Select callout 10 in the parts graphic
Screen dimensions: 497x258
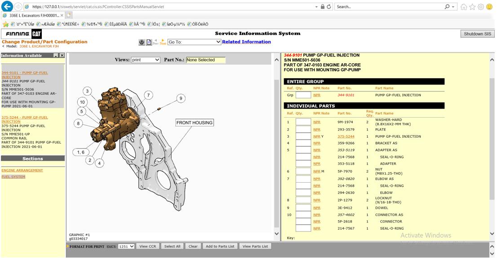82,102
